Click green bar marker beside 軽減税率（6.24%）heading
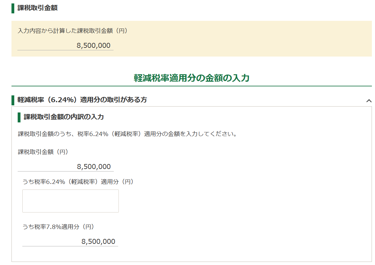375x265 pixels. click(x=13, y=100)
